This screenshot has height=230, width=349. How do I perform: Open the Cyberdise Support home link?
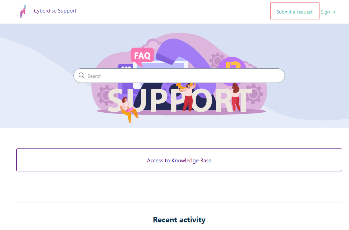tap(55, 11)
